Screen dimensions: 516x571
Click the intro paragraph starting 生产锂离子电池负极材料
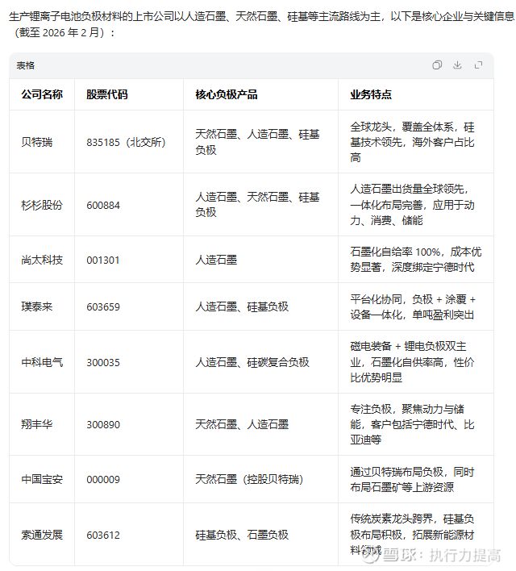coord(261,24)
